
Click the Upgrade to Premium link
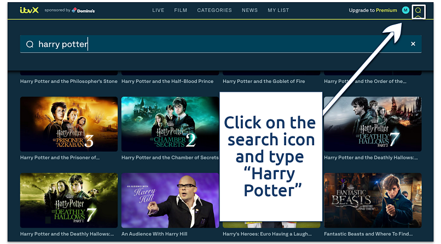(373, 10)
